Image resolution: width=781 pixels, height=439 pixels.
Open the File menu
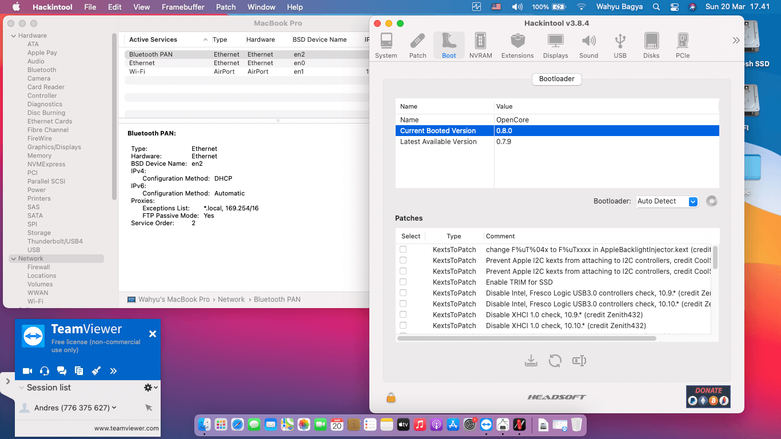pos(90,7)
